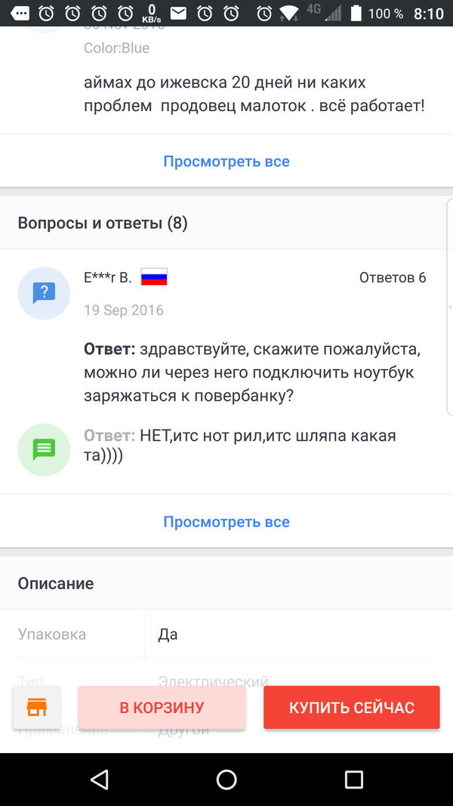Expand the Описание section
Screen dimensions: 453x806
click(x=55, y=583)
